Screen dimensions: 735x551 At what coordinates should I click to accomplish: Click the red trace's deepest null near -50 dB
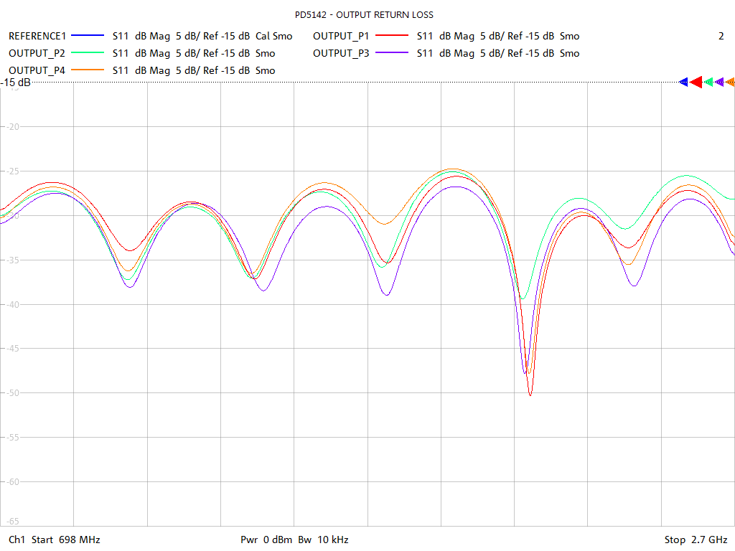[x=530, y=395]
